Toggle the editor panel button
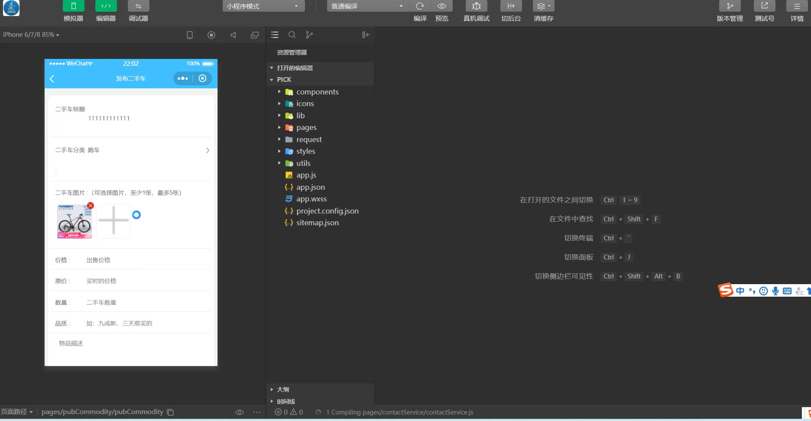The height and width of the screenshot is (421, 811). 106,6
